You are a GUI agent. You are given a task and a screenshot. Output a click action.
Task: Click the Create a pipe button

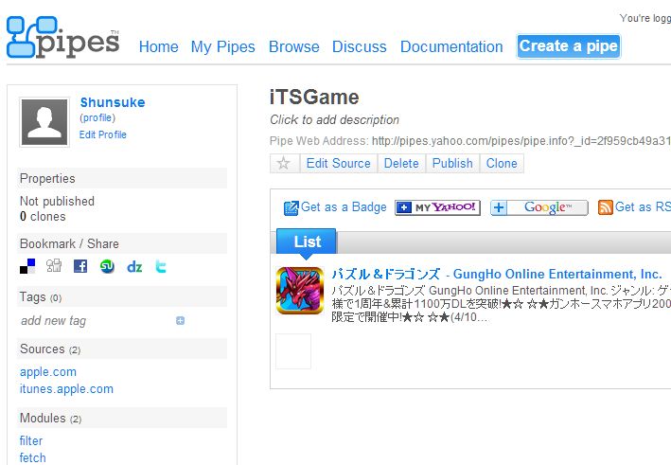pyautogui.click(x=568, y=46)
